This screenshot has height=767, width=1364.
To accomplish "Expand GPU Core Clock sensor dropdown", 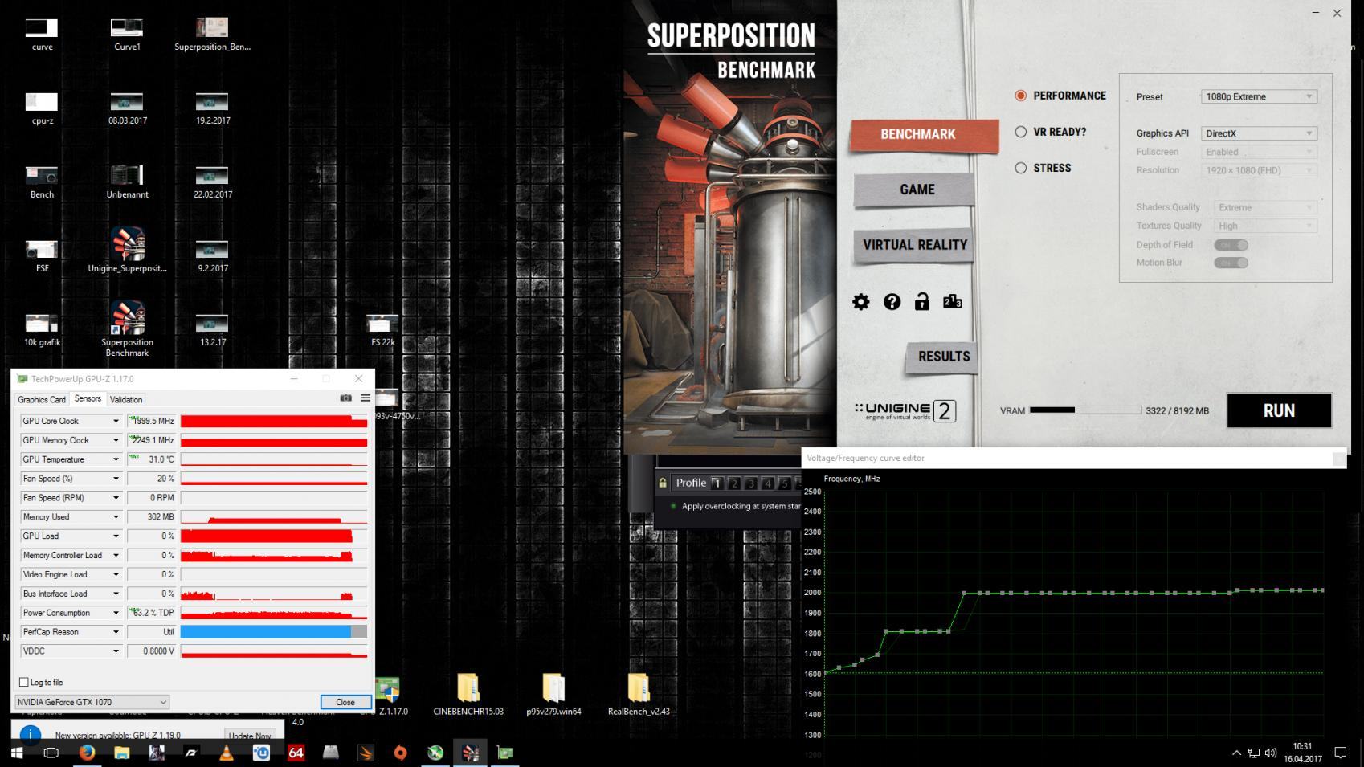I will (x=115, y=421).
